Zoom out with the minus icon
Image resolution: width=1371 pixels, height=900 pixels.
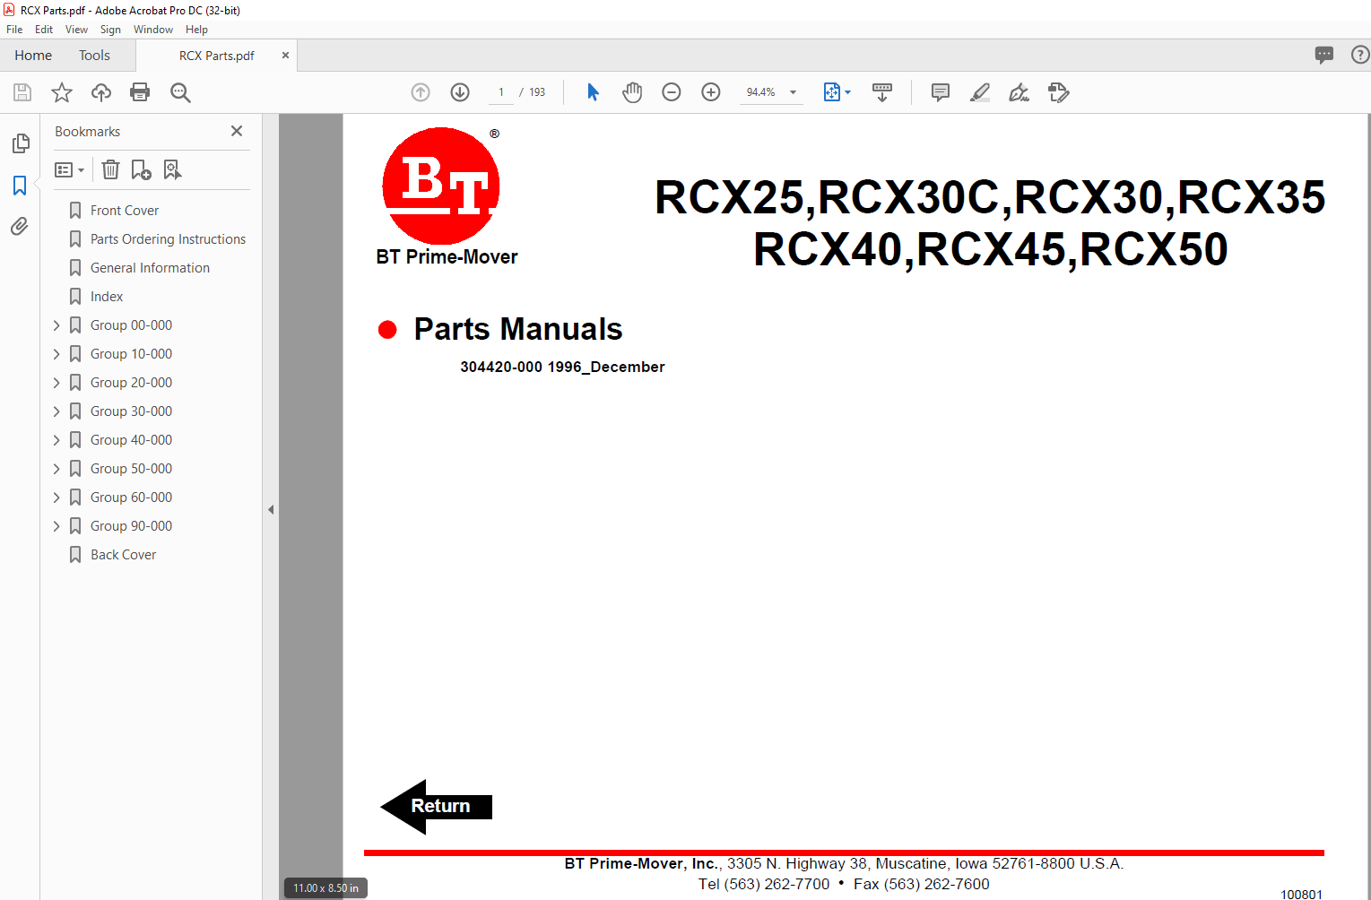672,92
